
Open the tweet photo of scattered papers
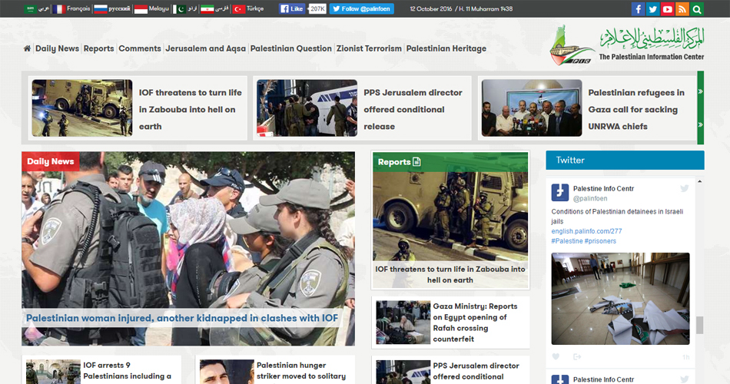[x=620, y=299]
